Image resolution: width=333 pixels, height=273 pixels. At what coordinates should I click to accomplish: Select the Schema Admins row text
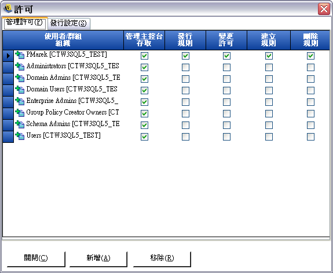click(x=73, y=124)
